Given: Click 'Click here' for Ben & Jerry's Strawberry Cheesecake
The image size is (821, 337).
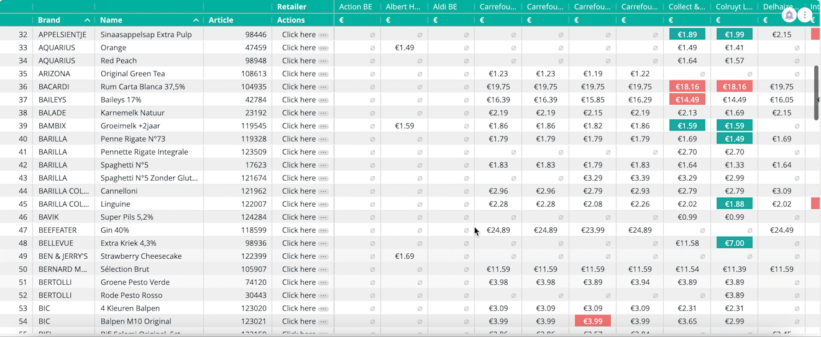Looking at the screenshot, I should (299, 256).
